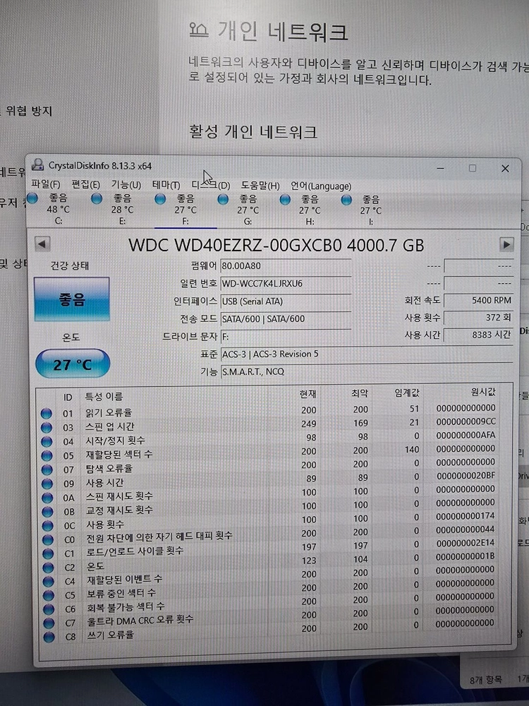The width and height of the screenshot is (529, 706).
Task: Click the 최악 column header
Action: [x=360, y=393]
